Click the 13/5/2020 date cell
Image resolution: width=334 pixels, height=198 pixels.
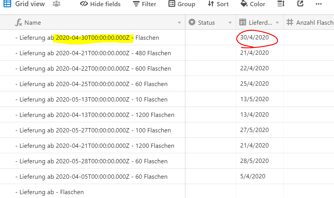click(260, 100)
